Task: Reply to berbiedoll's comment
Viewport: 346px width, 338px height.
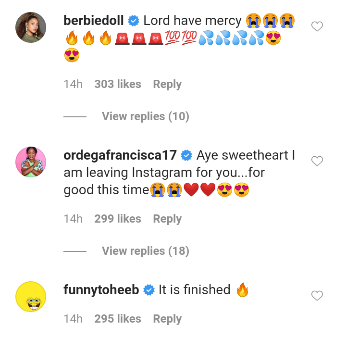Action: 167,84
